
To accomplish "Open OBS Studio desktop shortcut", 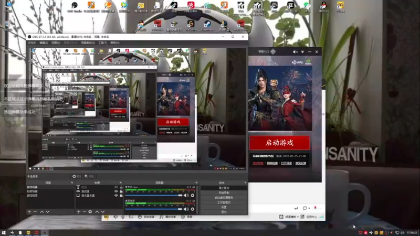I will (75, 7).
